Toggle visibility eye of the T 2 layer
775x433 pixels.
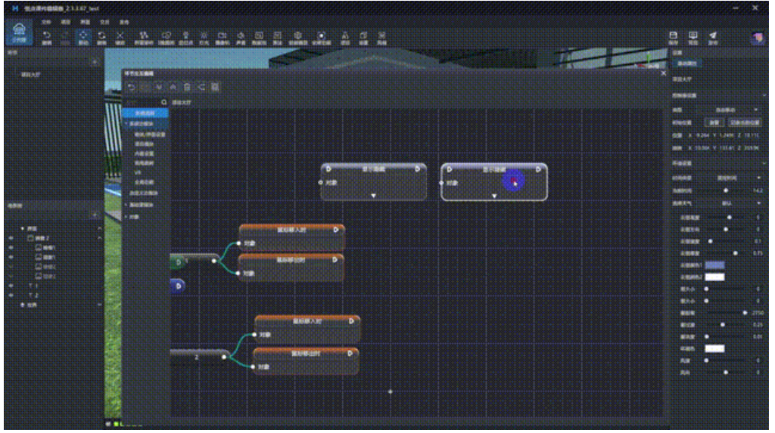(11, 295)
